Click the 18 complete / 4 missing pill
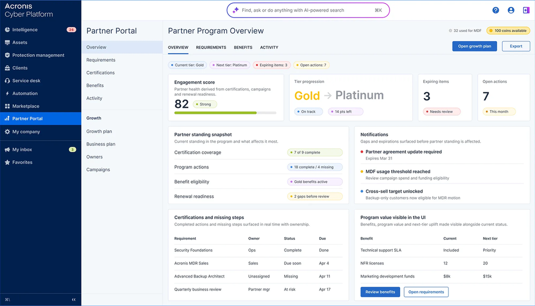 315,167
